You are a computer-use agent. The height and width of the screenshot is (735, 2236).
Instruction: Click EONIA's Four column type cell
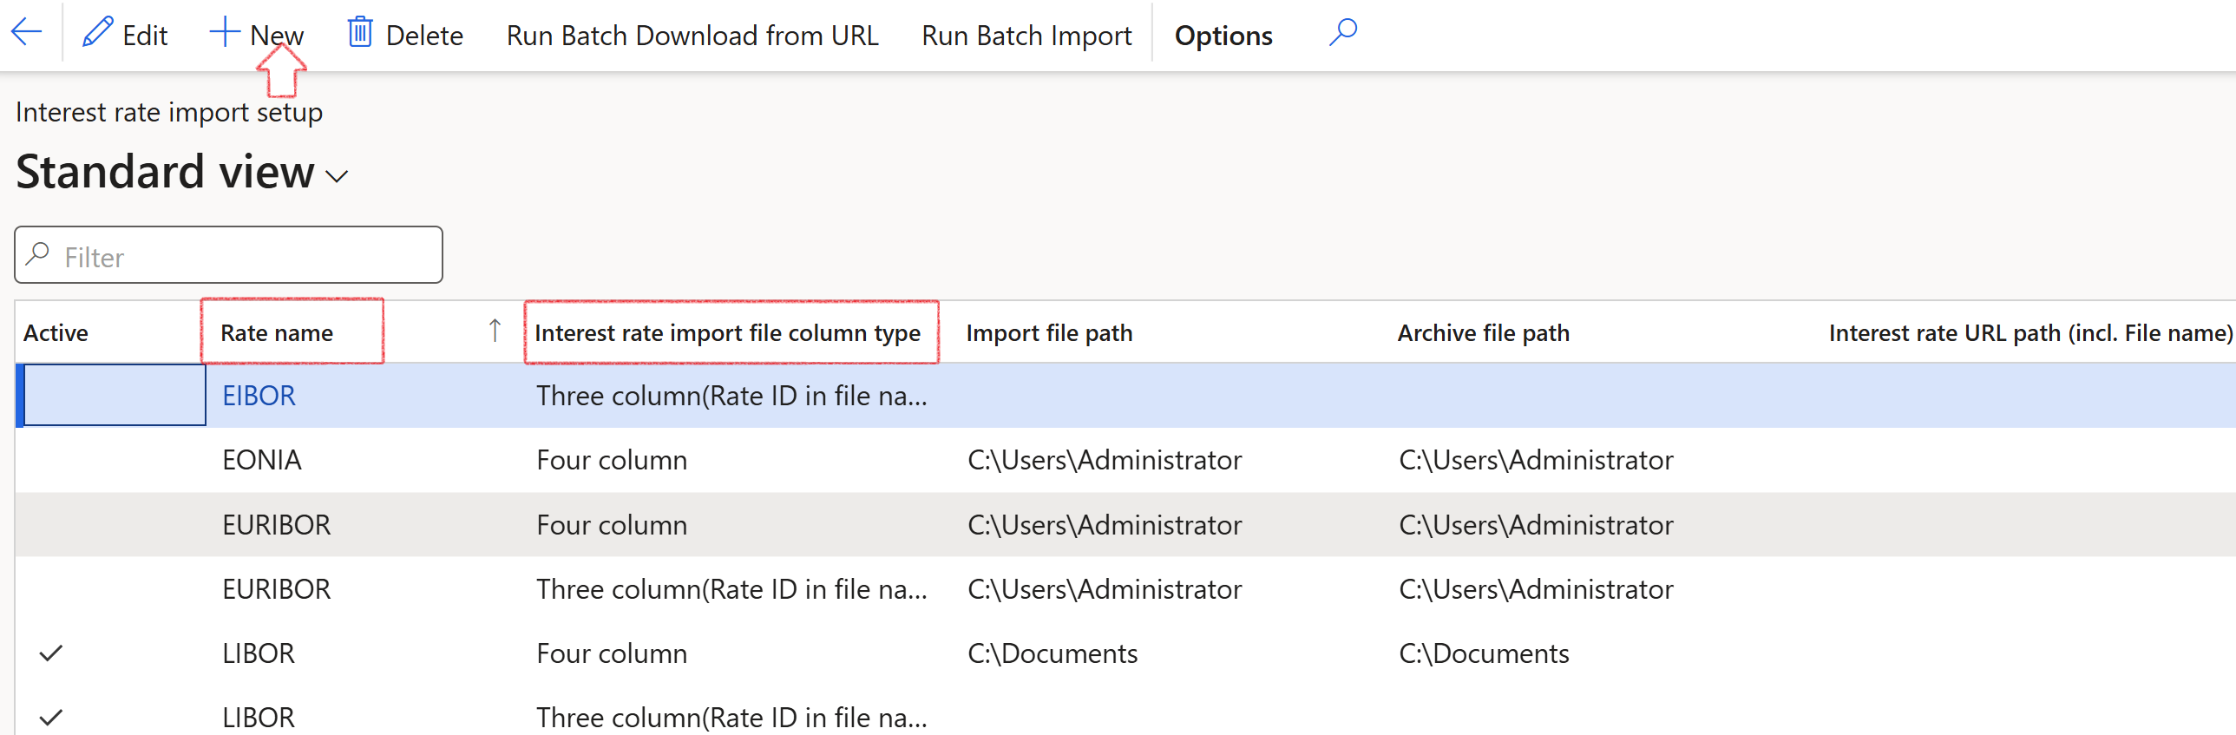pos(611,460)
